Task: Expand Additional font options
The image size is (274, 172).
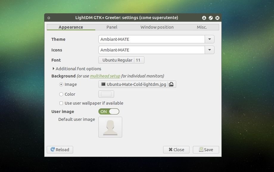Action: (x=53, y=69)
